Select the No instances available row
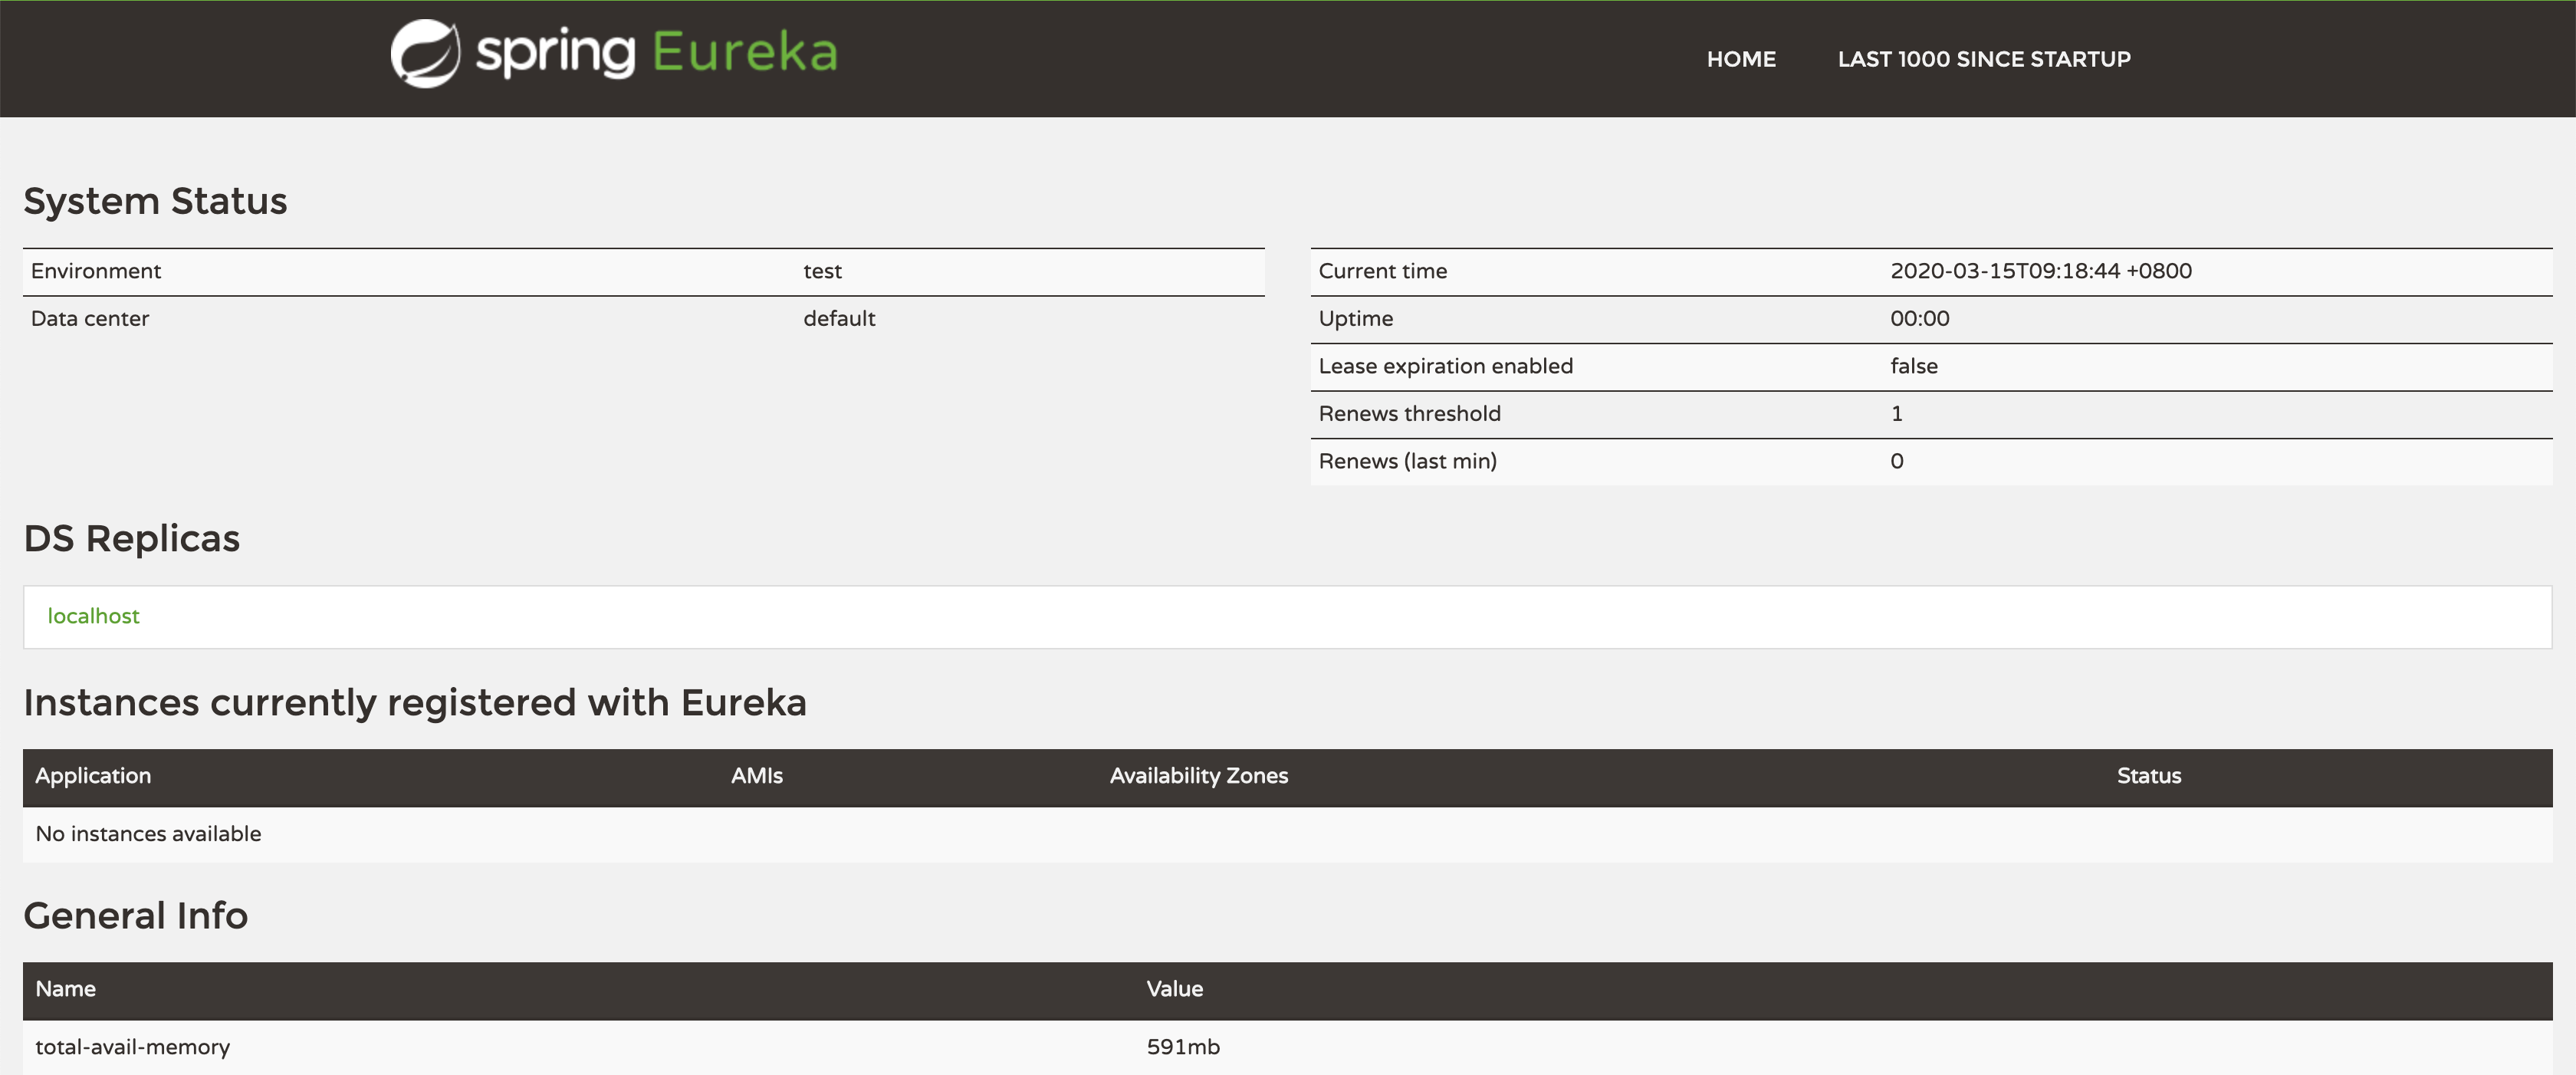The width and height of the screenshot is (2576, 1075). click(x=148, y=834)
